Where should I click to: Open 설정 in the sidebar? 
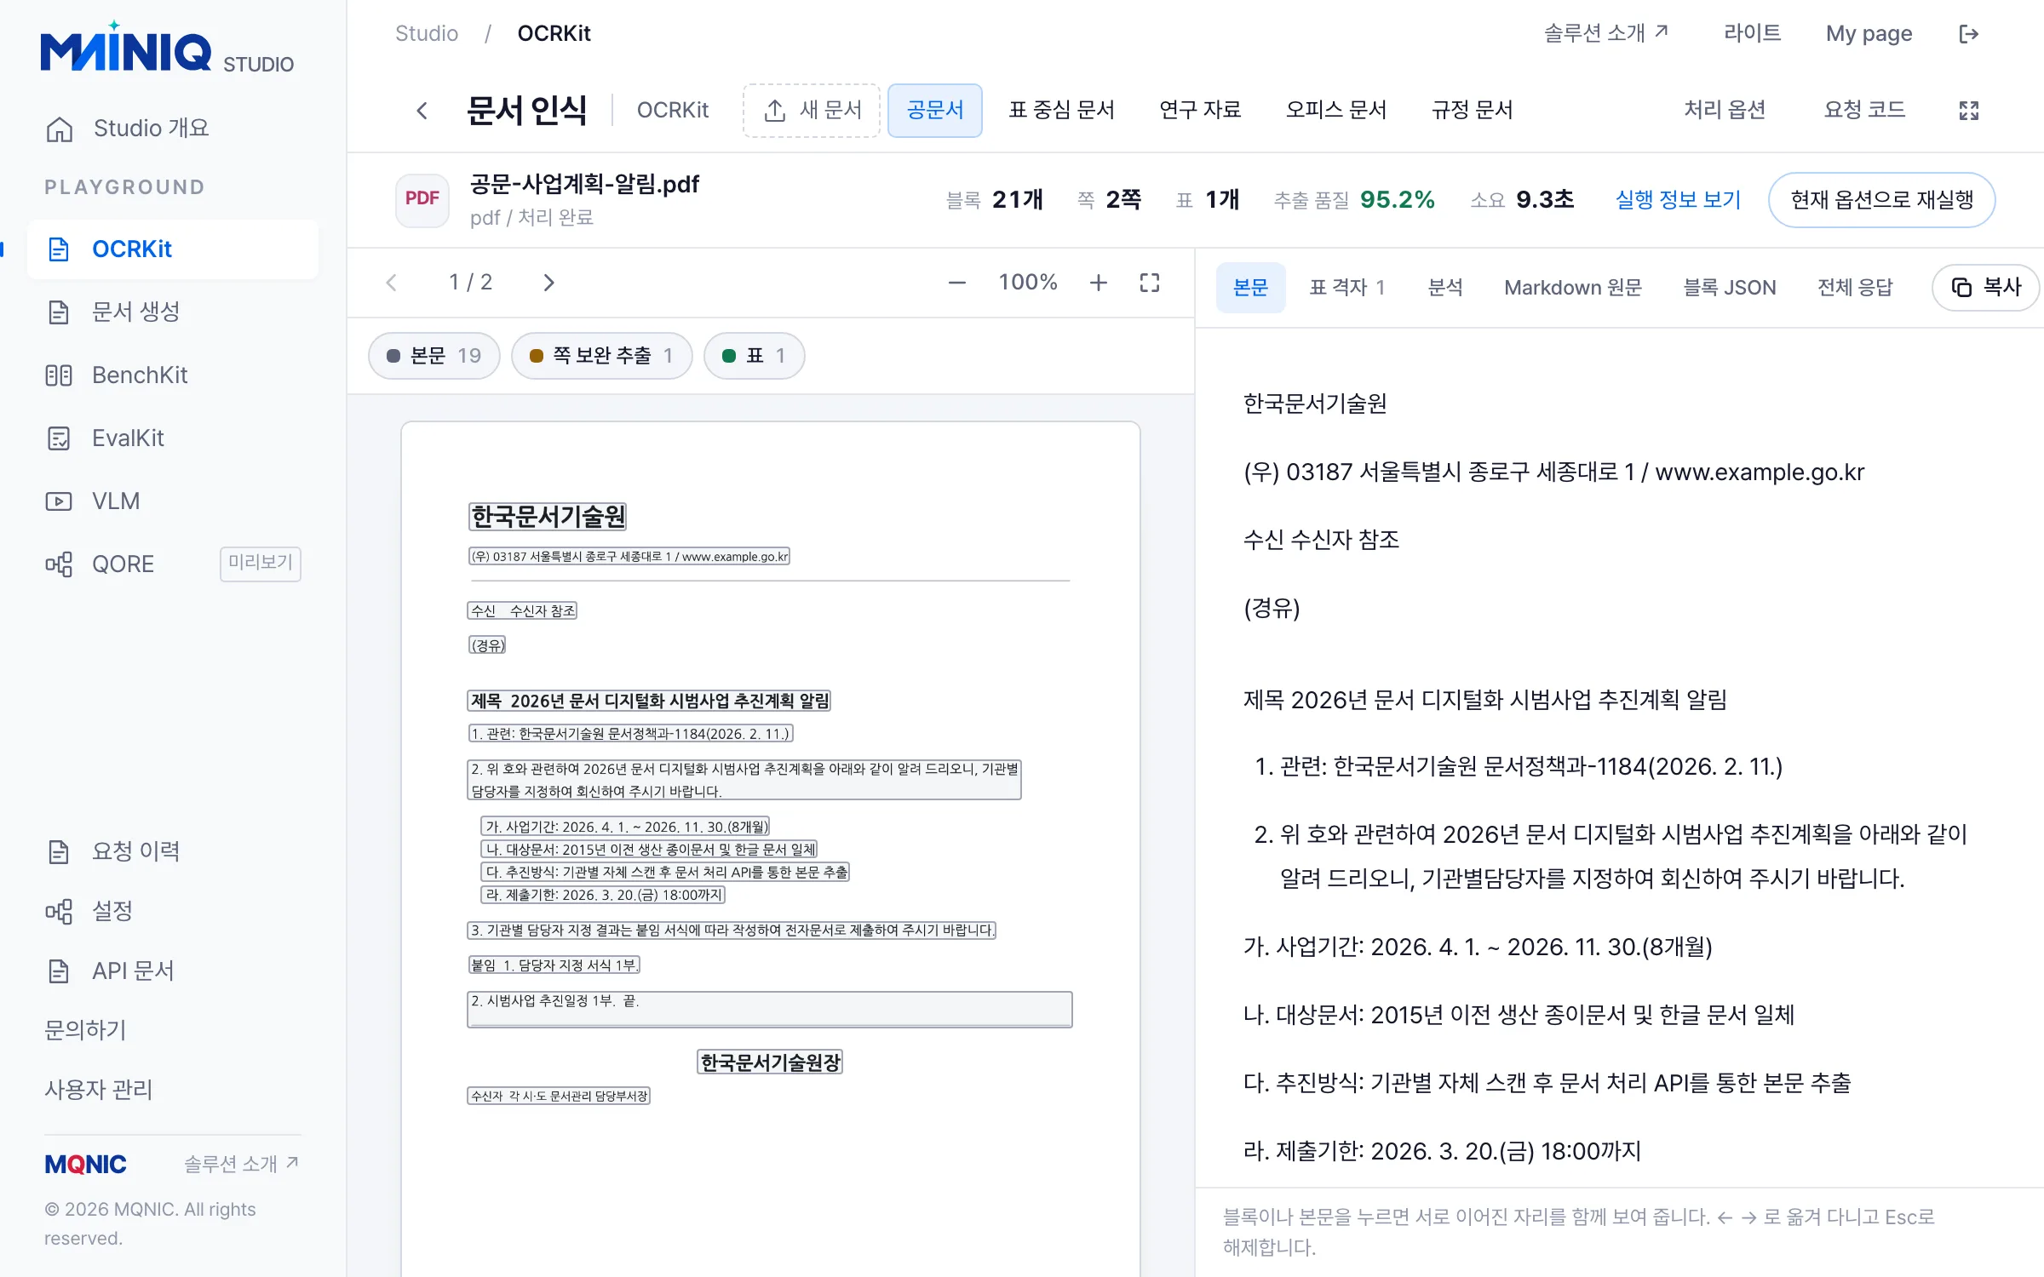173,912
